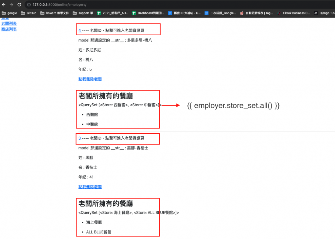Select the text 年紀 : 41

click(x=86, y=177)
